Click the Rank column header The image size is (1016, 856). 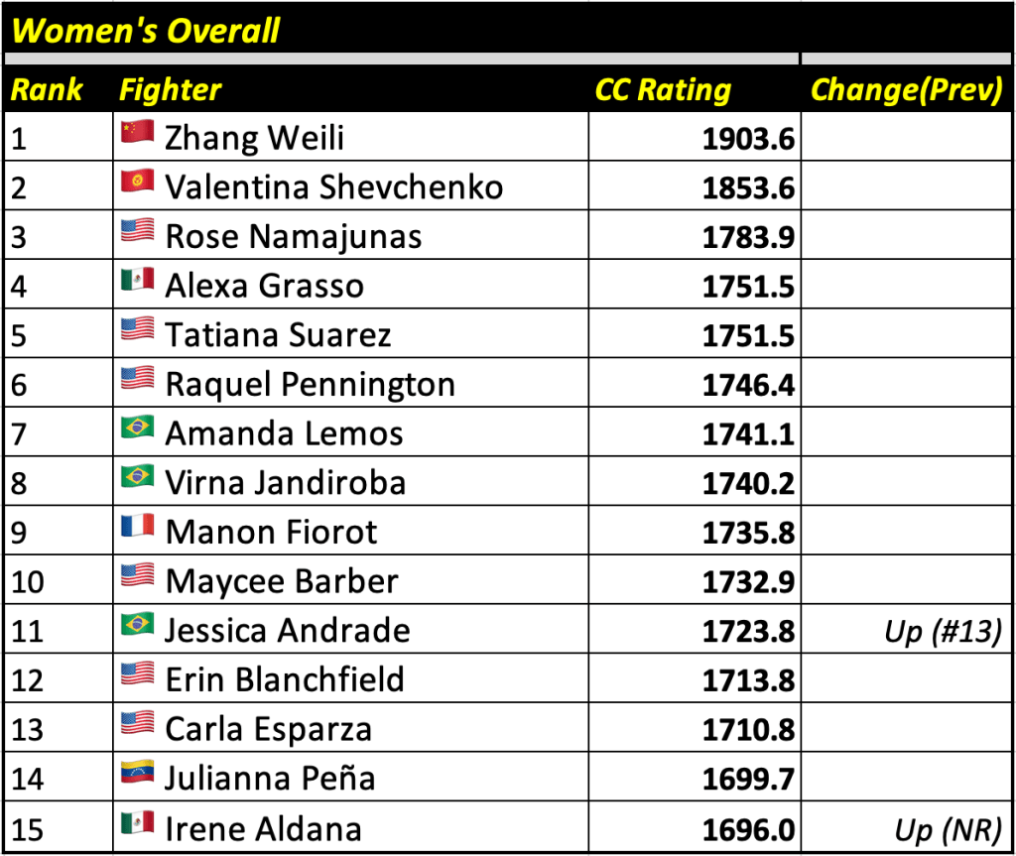pos(47,90)
